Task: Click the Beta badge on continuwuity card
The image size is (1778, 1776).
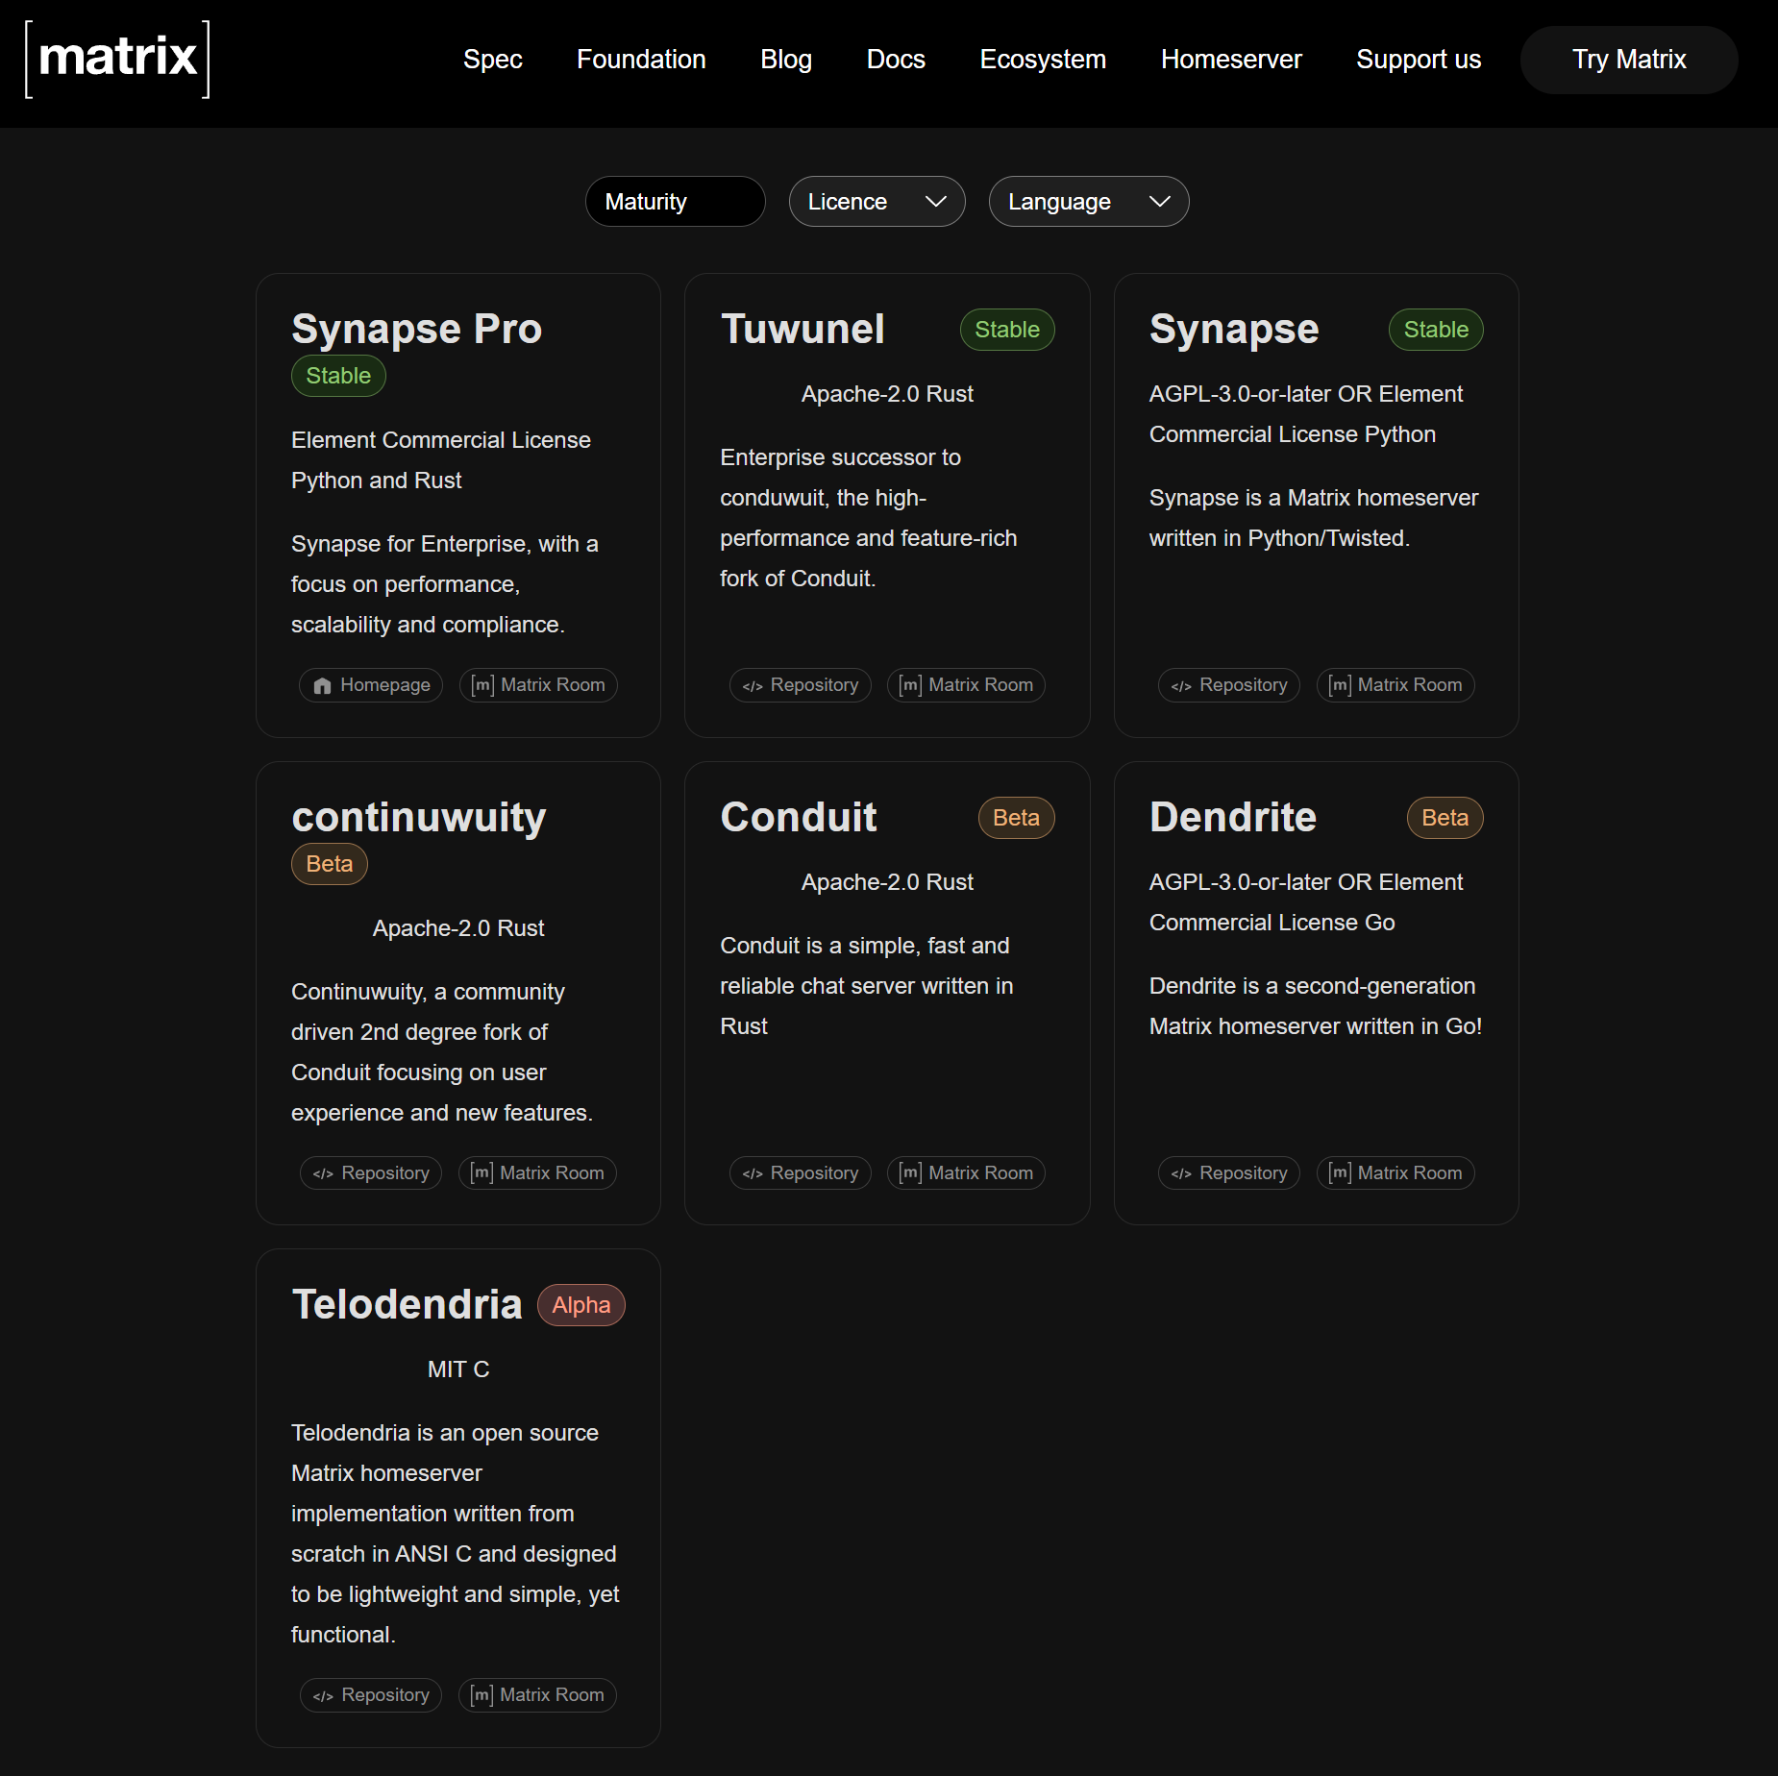Action: click(330, 864)
